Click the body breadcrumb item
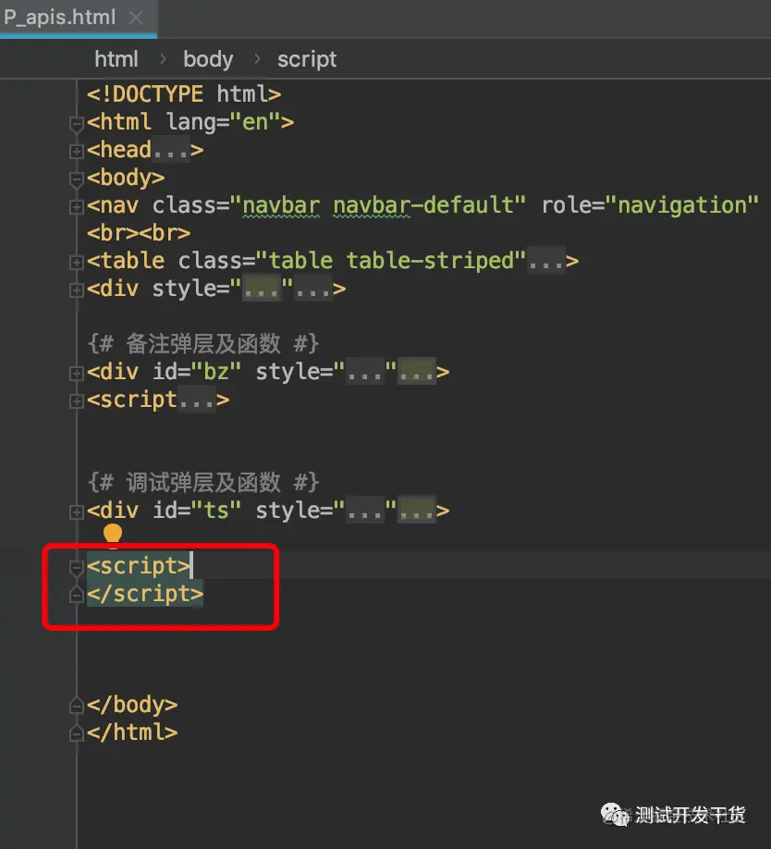The width and height of the screenshot is (771, 849). (x=208, y=59)
